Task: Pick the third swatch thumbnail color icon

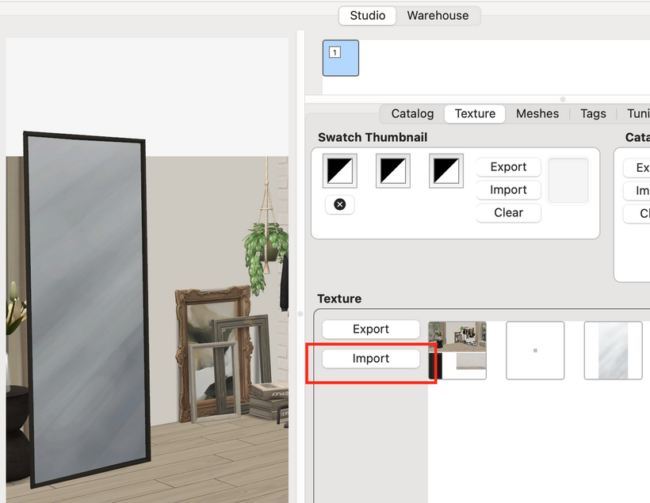Action: coord(445,170)
